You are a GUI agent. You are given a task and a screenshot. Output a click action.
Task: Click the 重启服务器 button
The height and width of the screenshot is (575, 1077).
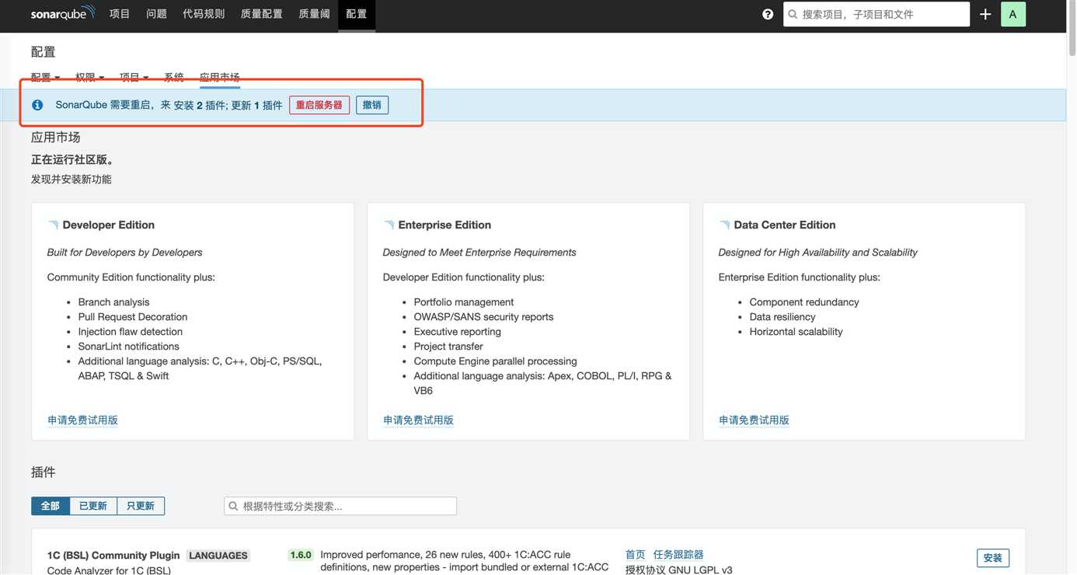(319, 105)
